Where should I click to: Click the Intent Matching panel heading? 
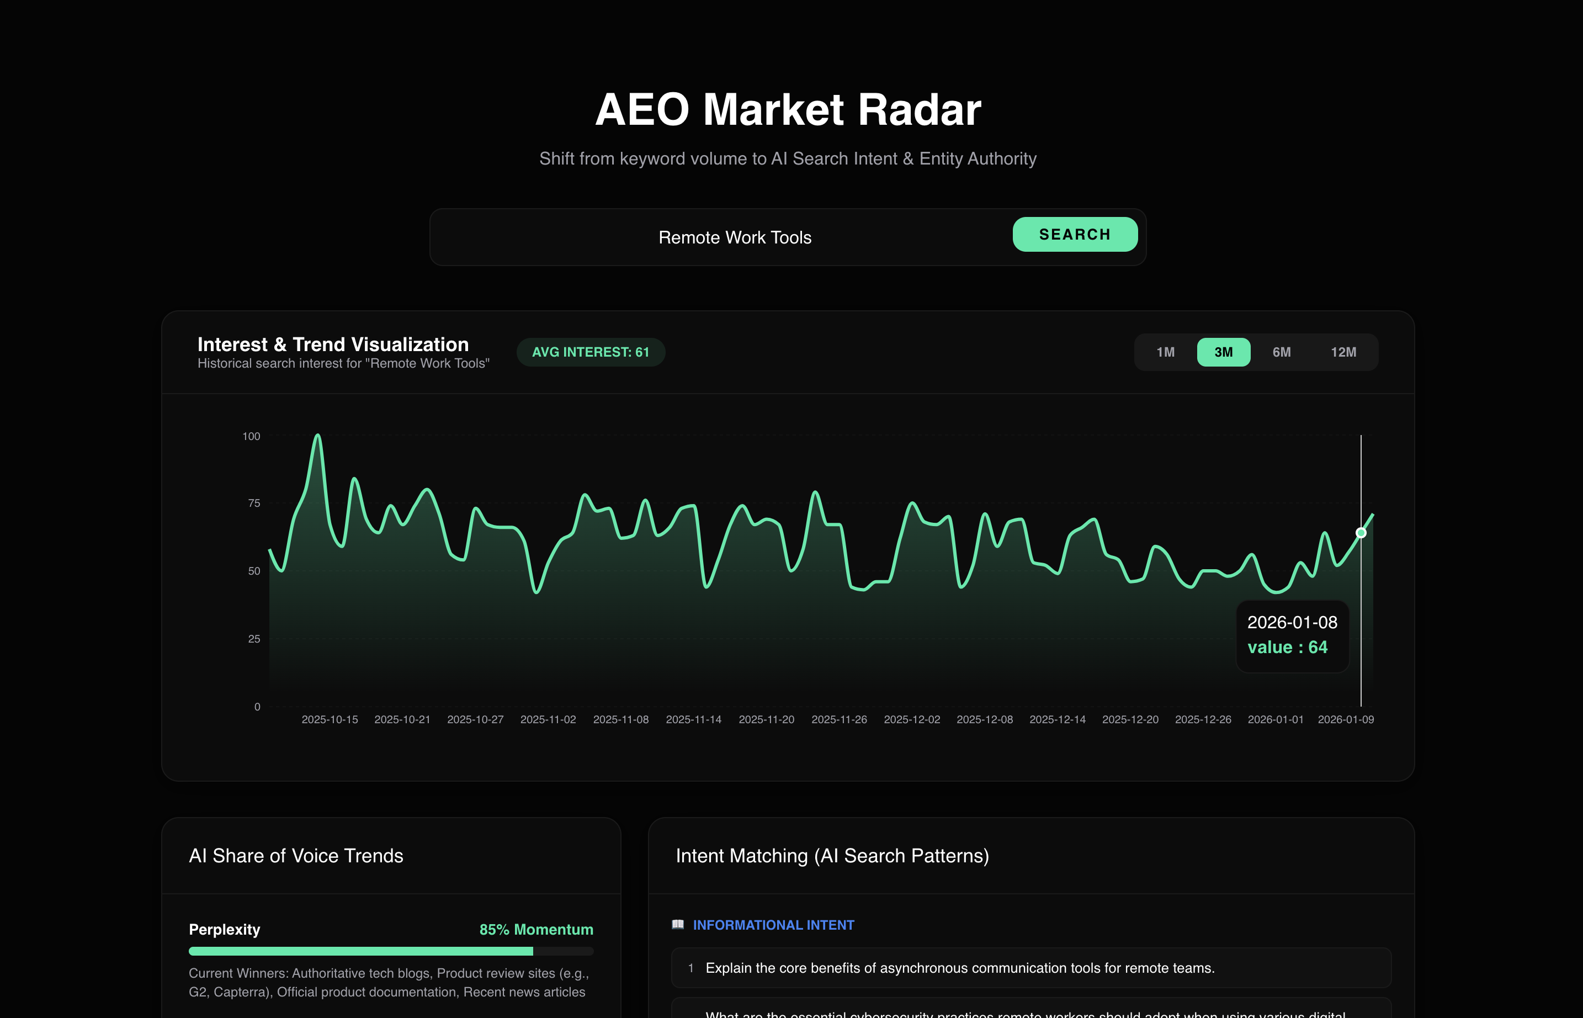[x=831, y=855]
